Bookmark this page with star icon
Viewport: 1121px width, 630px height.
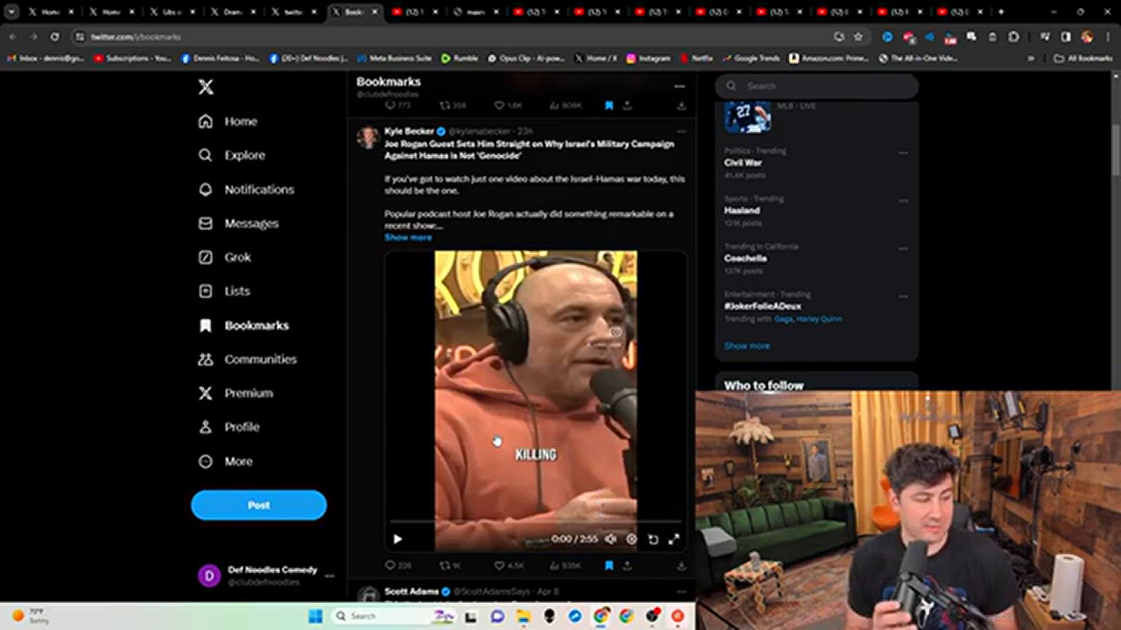[x=858, y=37]
